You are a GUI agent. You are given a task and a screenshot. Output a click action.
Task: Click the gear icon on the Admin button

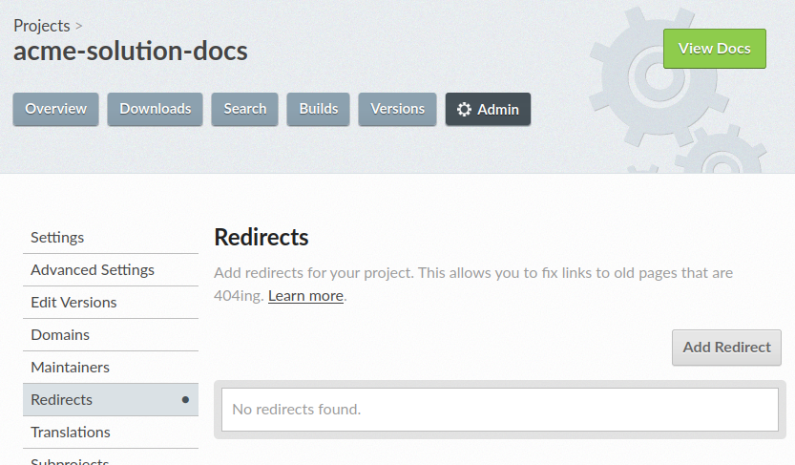464,110
